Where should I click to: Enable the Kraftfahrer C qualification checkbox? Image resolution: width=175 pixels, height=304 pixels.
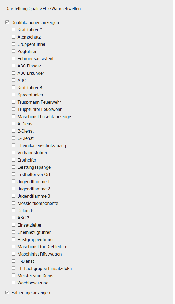point(13,30)
